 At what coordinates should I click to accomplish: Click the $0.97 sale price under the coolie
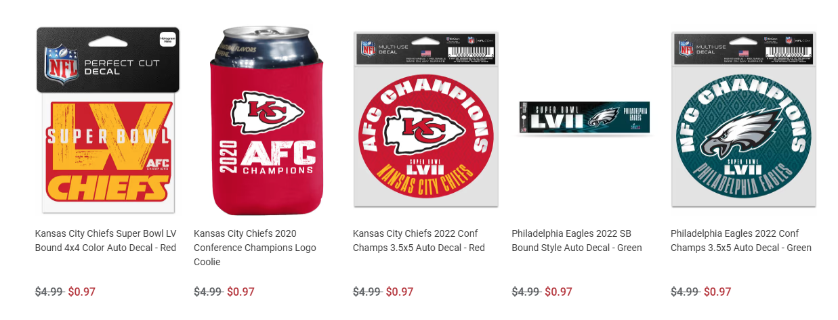tap(240, 292)
